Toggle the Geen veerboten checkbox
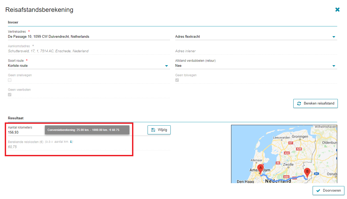This screenshot has width=347, height=199. click(x=10, y=95)
